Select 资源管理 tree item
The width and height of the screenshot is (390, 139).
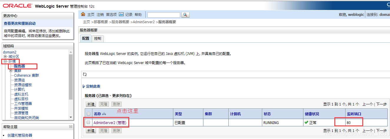click(x=21, y=113)
